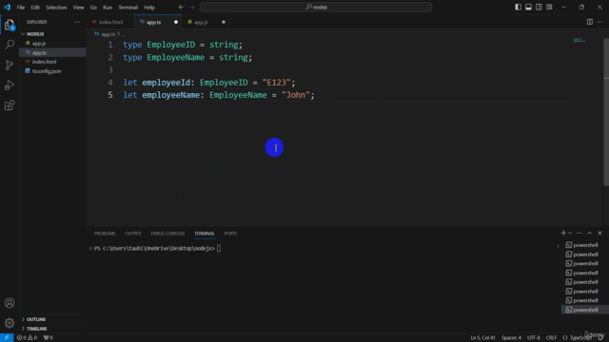Screen dimensions: 609x342
Task: Open the Accounts menu icon
Action: [10, 303]
